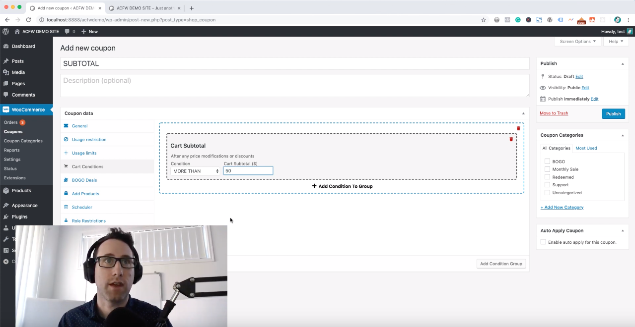This screenshot has width=635, height=327.
Task: Delete the Cart Subtotal condition with trash icon
Action: [x=511, y=139]
